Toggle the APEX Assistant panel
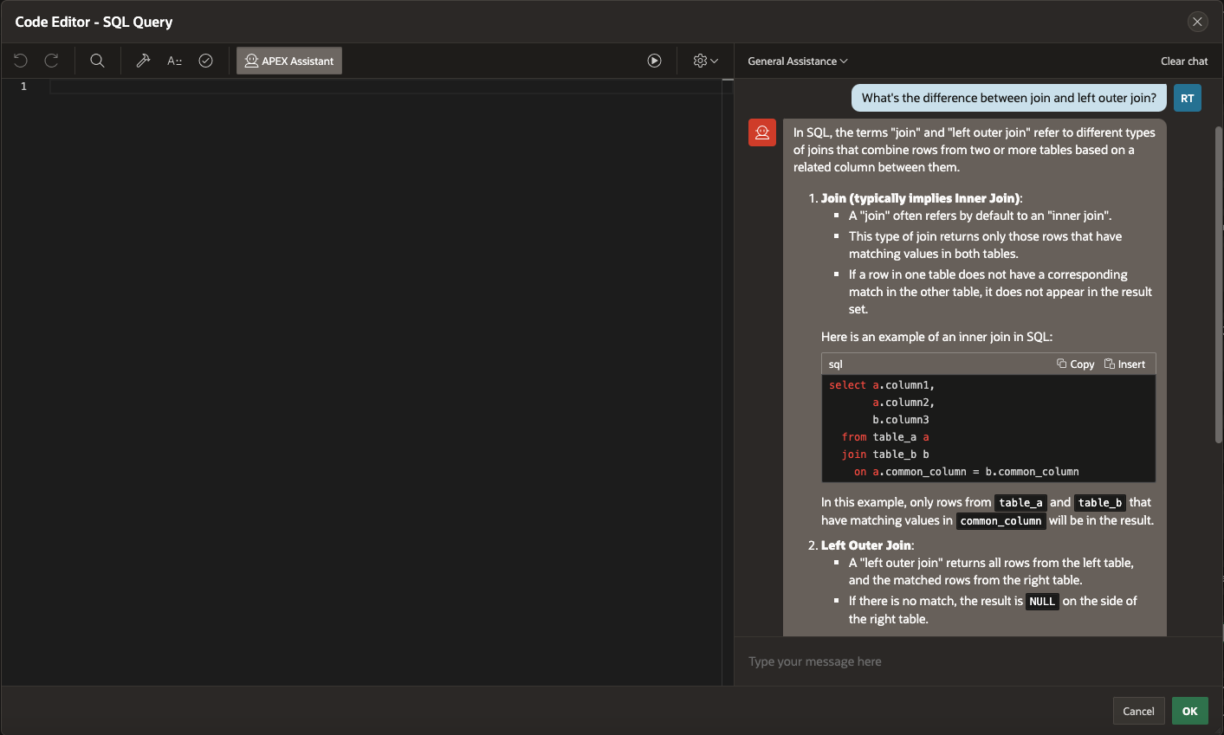Screen dimensions: 1224x735 tap(289, 61)
